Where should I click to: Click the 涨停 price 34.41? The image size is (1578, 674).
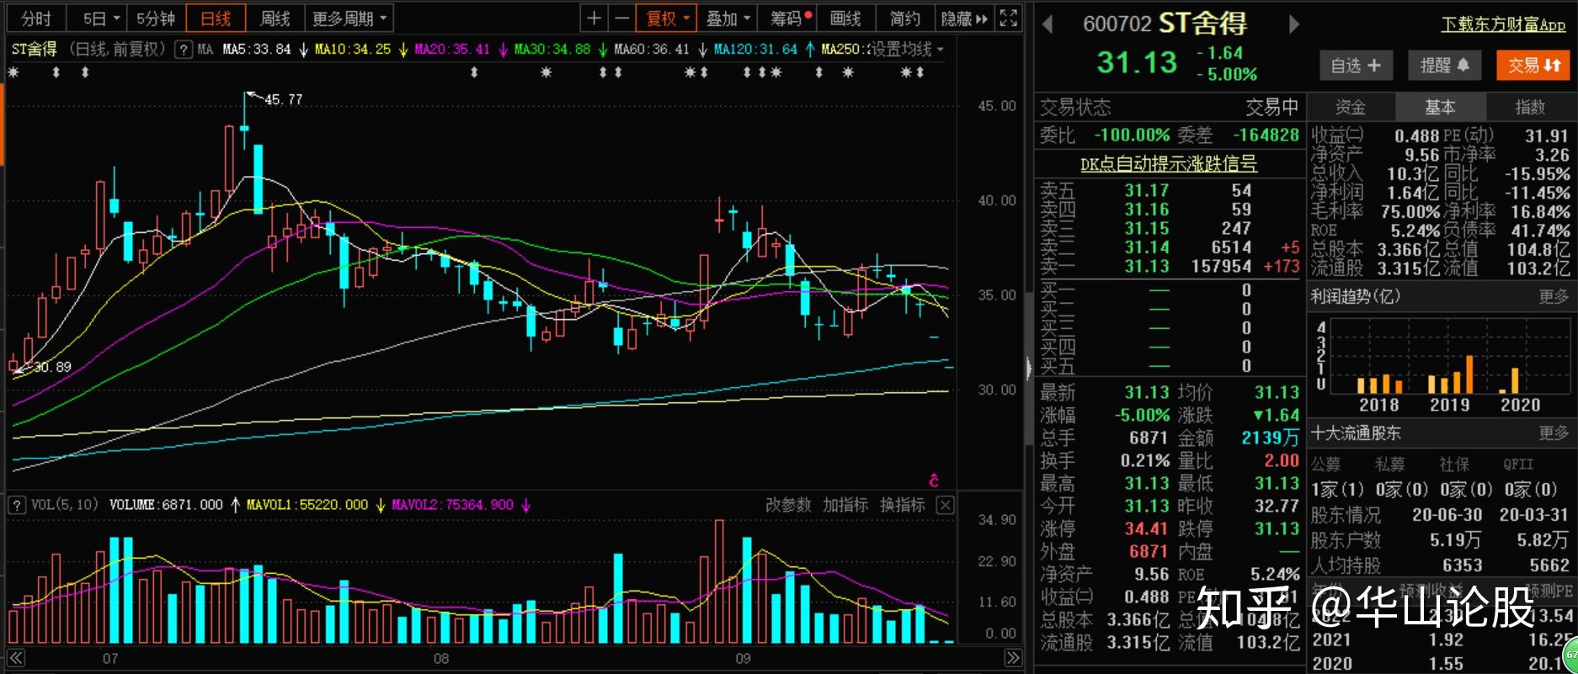(x=1147, y=528)
